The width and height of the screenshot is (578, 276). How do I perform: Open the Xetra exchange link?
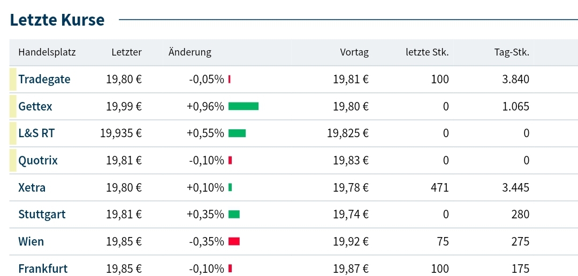tap(32, 188)
